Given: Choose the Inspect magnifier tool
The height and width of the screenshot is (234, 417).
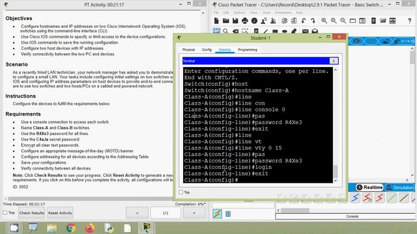Looking at the screenshot, I should point(226,31).
